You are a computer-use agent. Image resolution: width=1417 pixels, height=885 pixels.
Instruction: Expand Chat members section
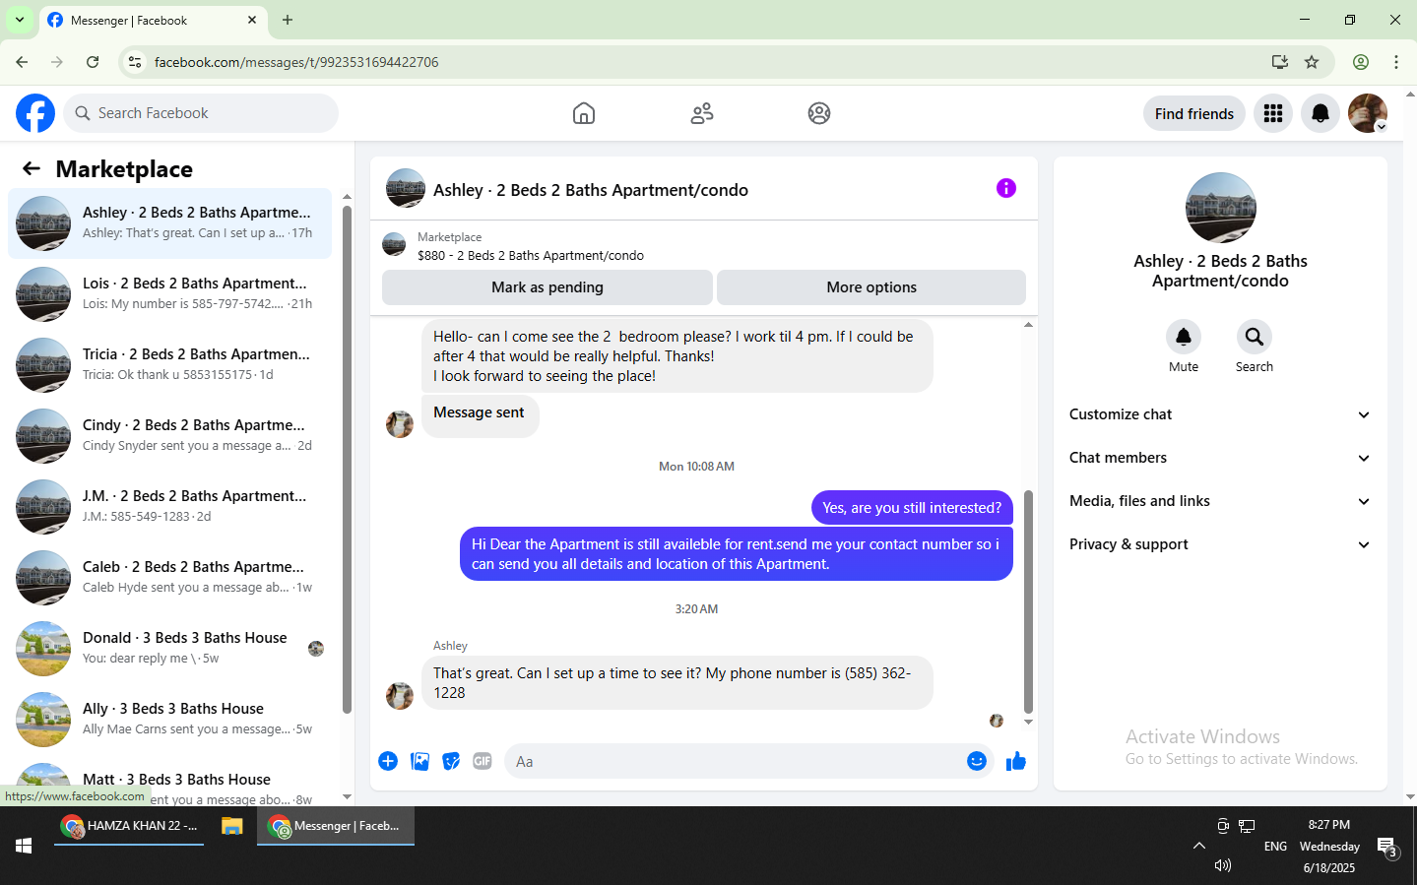(x=1220, y=458)
